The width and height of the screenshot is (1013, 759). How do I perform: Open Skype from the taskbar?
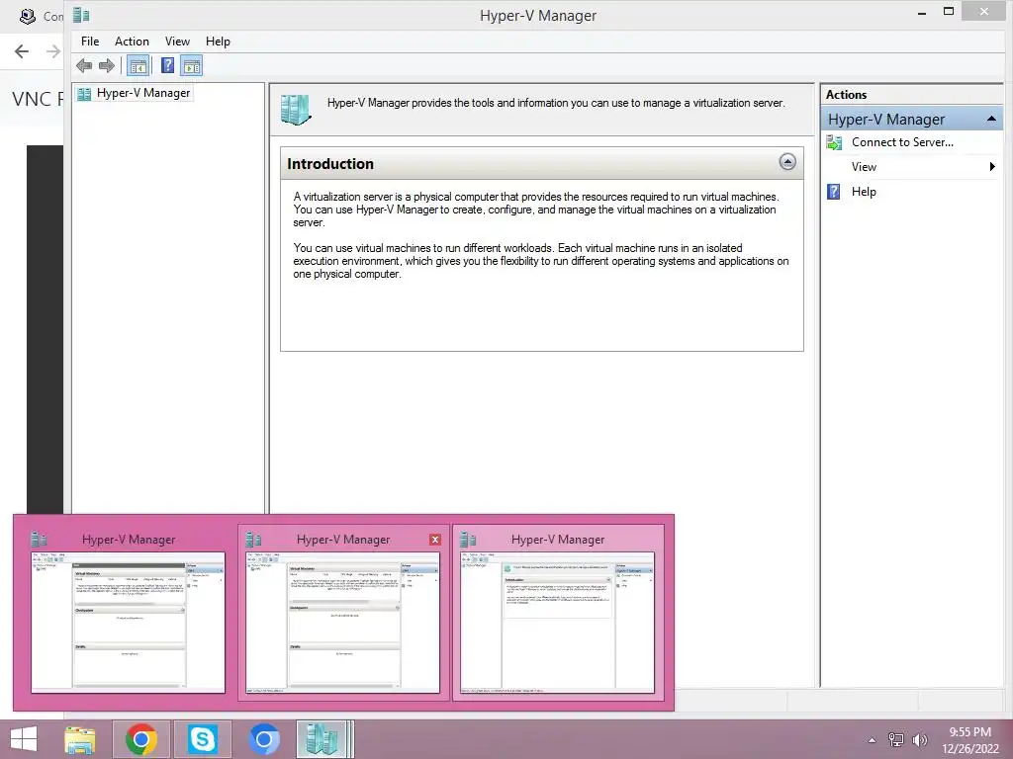tap(202, 739)
